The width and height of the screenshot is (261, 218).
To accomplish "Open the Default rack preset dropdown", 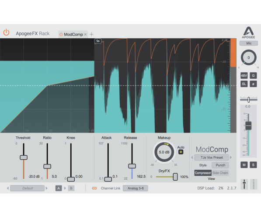I will point(27,188).
